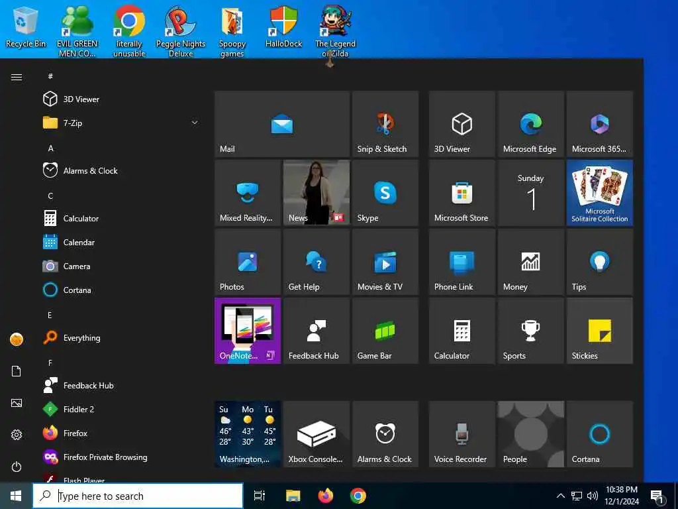Open 3D Viewer from app list

[x=121, y=99]
